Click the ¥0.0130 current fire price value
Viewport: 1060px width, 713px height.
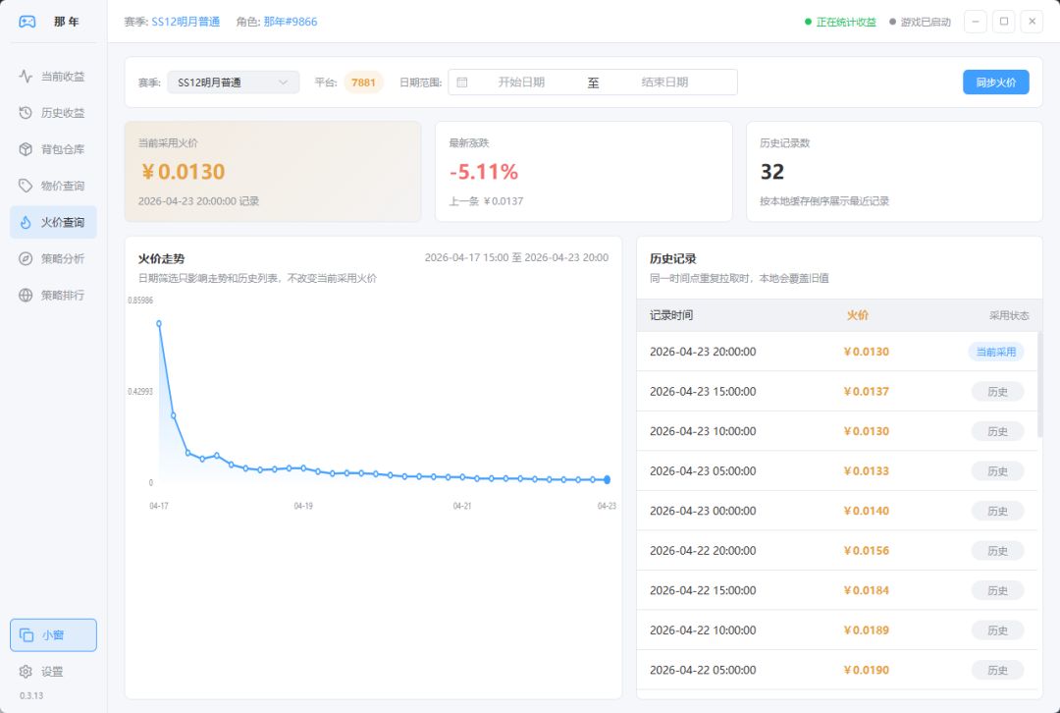coord(183,172)
